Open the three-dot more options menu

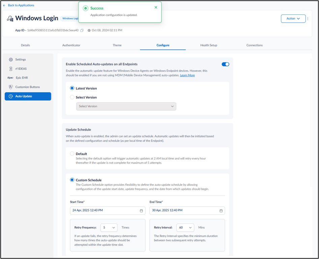point(308,19)
